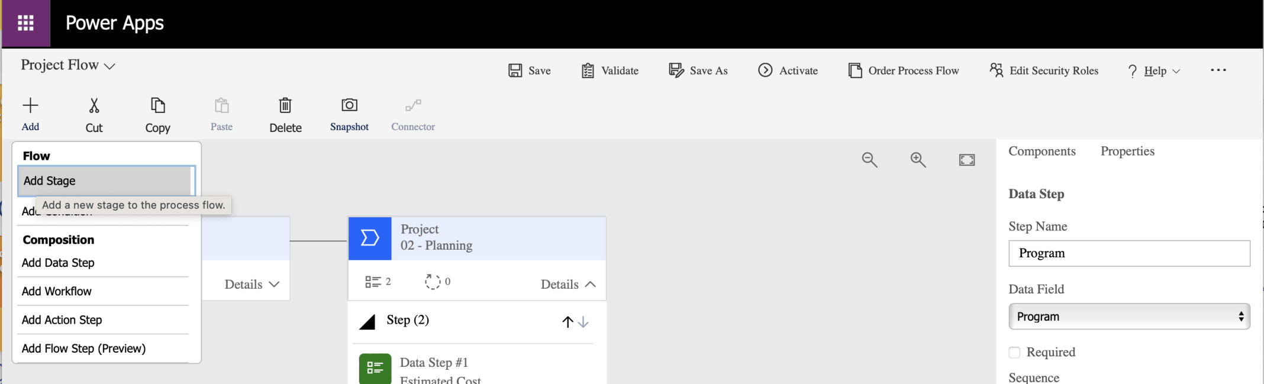Switch to the Properties tab

pyautogui.click(x=1127, y=151)
